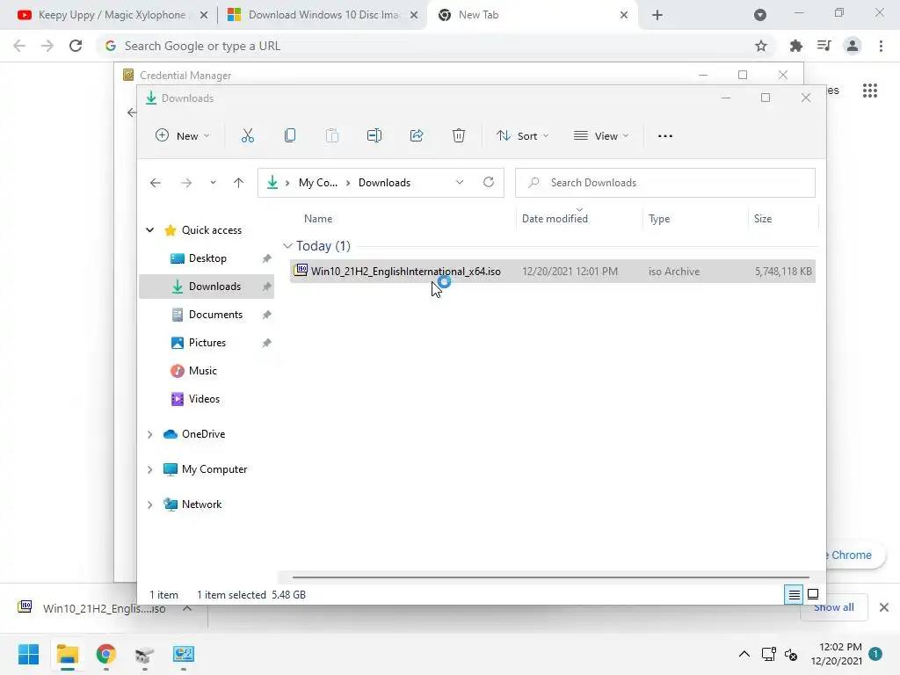
Task: Close the Chrome downloads bar
Action: pyautogui.click(x=884, y=607)
